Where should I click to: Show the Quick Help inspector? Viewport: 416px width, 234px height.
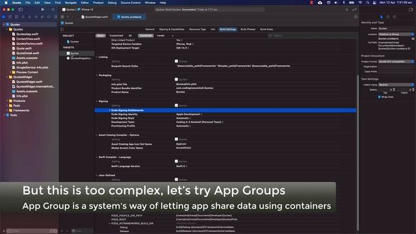click(x=395, y=17)
